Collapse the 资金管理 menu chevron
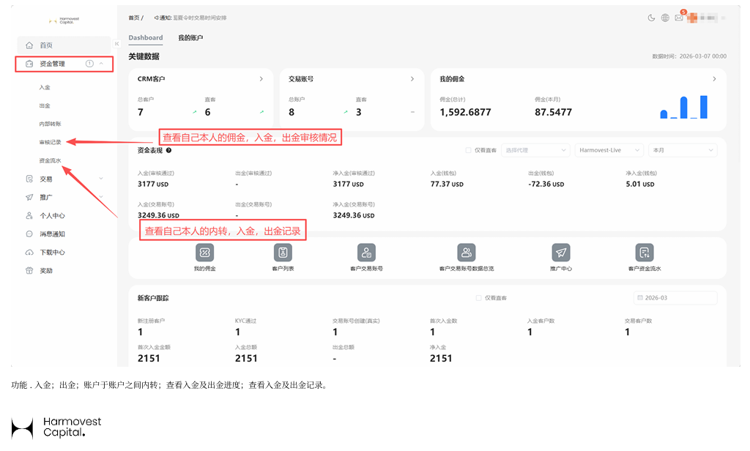This screenshot has width=750, height=451. coord(101,64)
